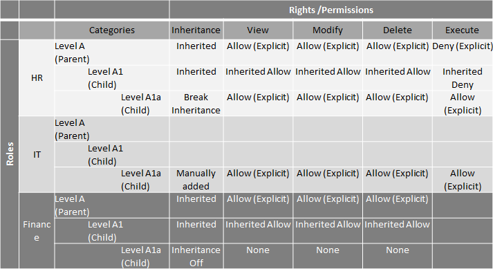Image resolution: width=493 pixels, height=269 pixels.
Task: Select the Categories column header
Action: [112, 30]
